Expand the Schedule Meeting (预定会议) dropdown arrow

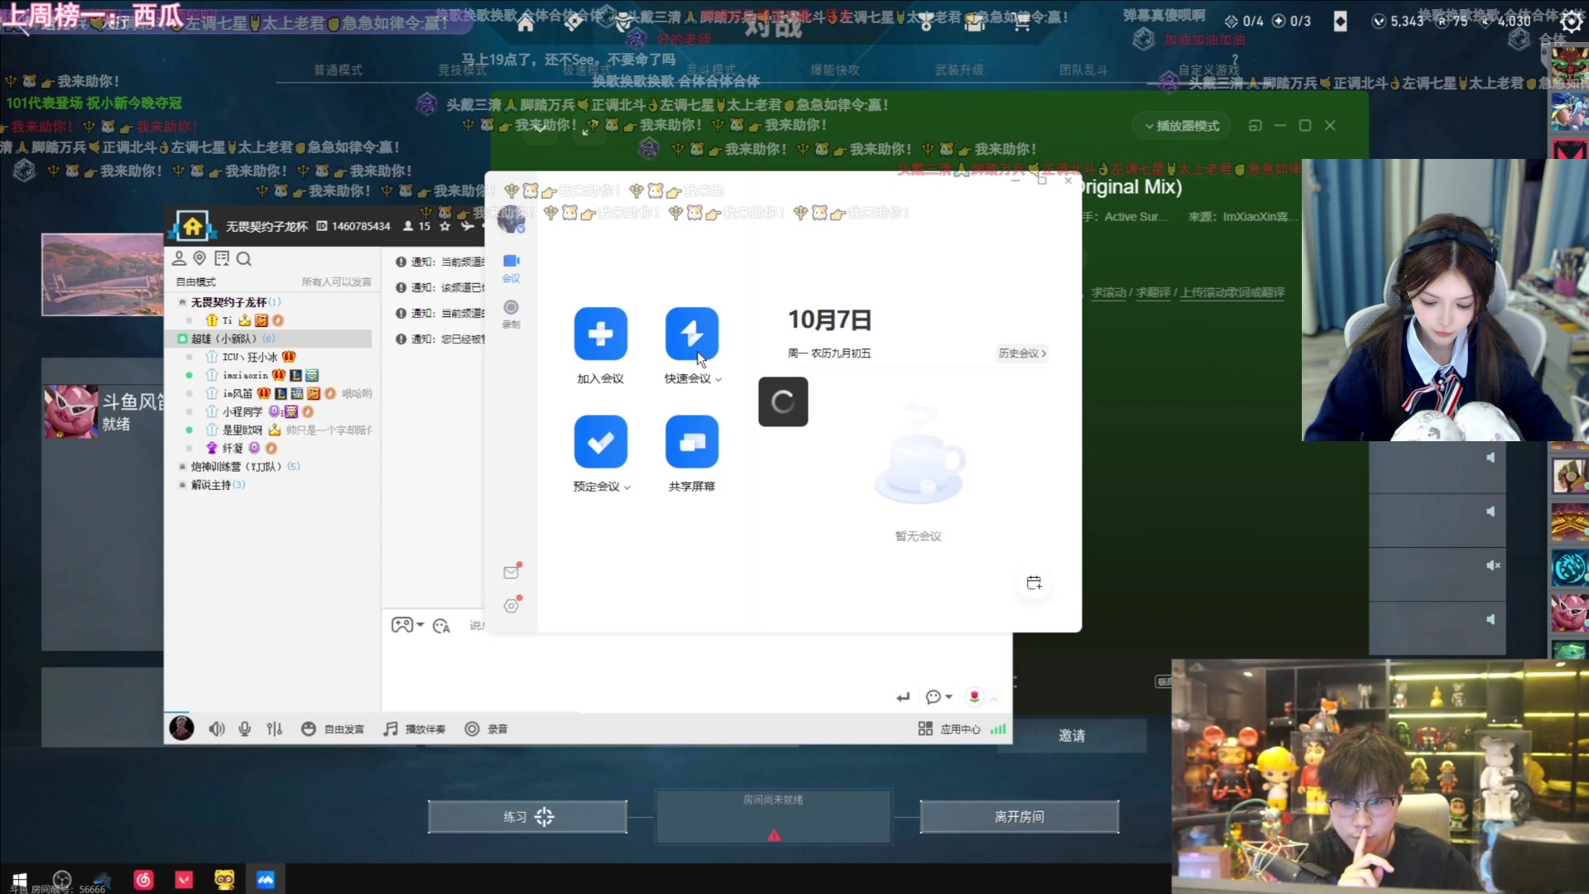627,488
